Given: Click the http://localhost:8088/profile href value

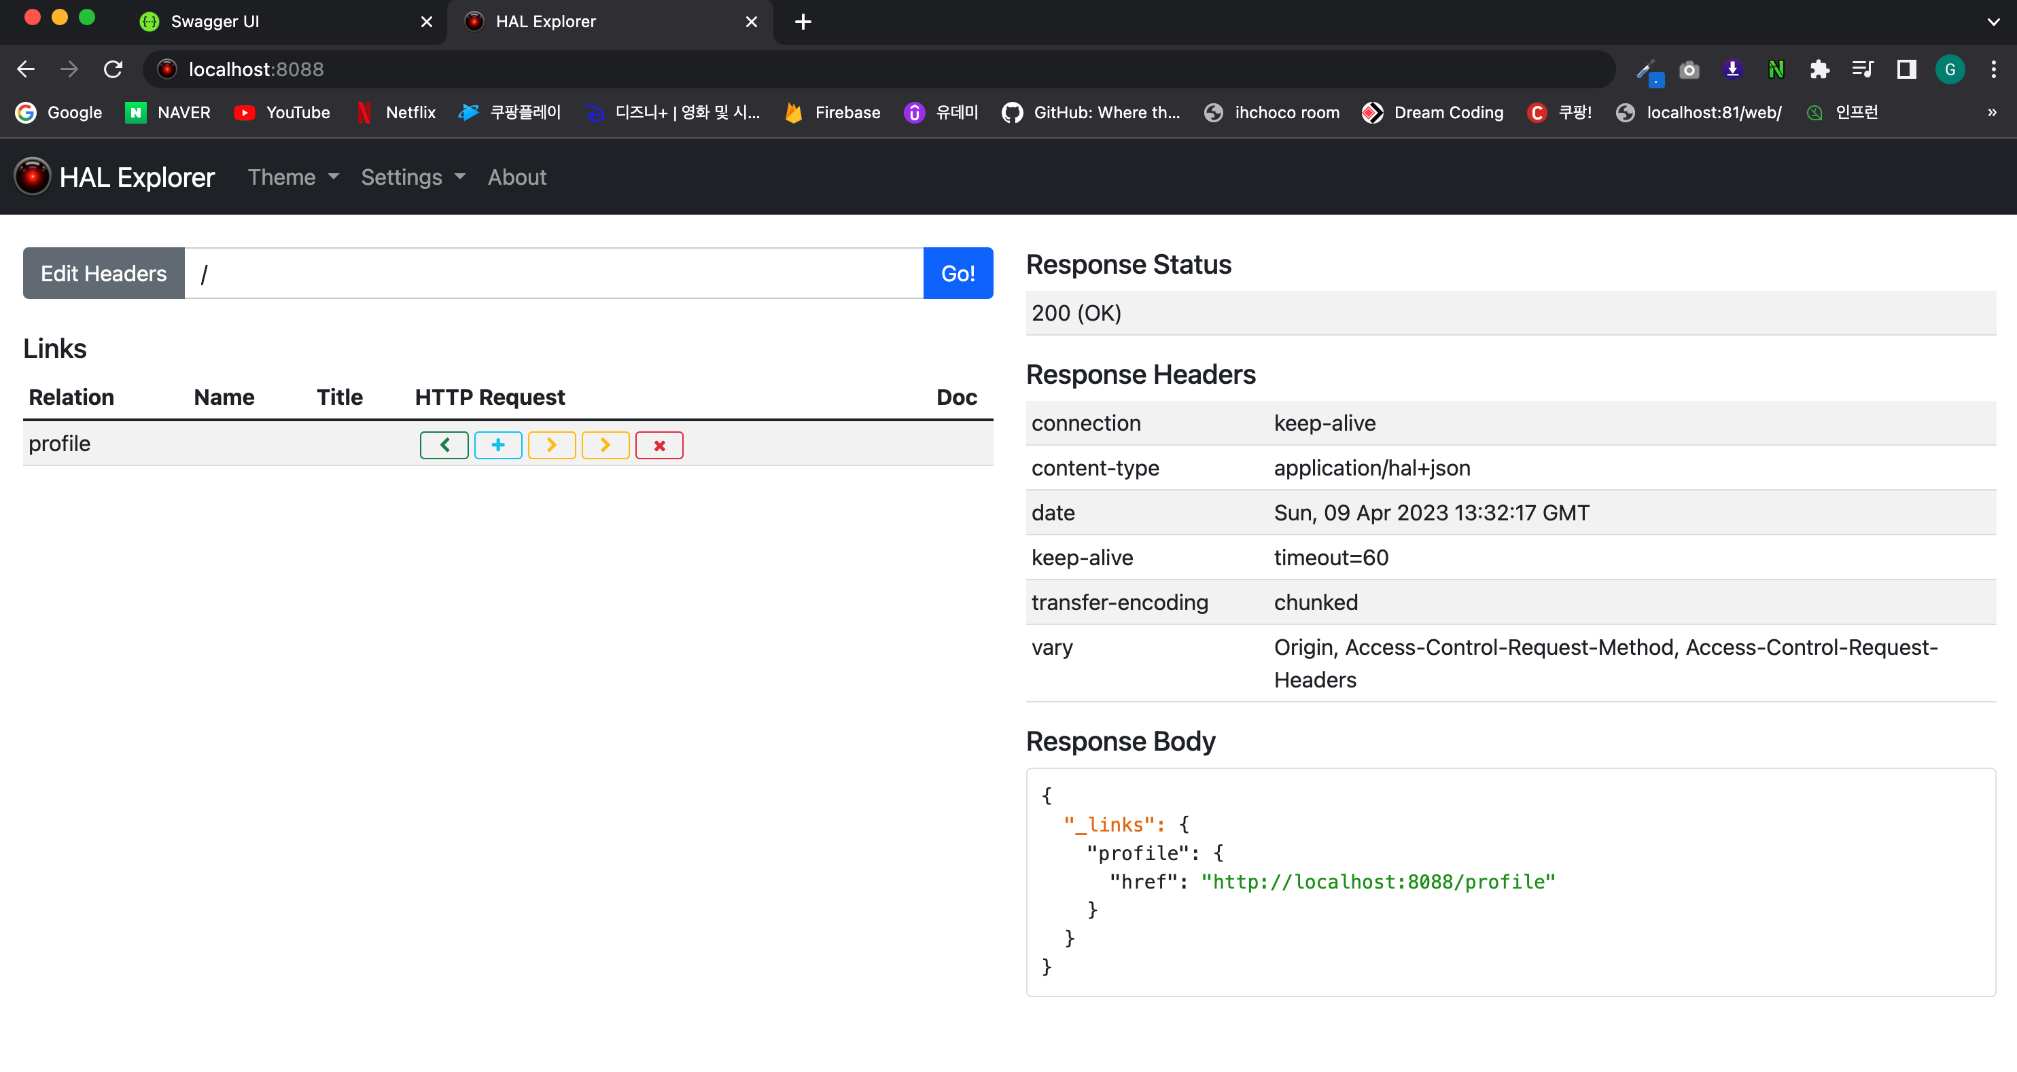Looking at the screenshot, I should (x=1378, y=882).
